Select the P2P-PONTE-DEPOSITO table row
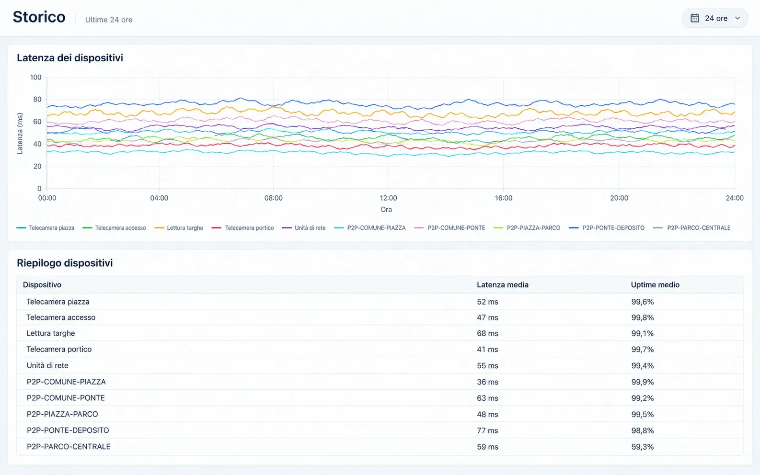Viewport: 760px width, 475px height. [380, 430]
